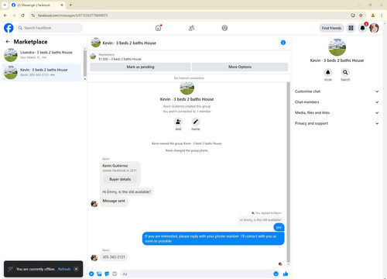Click the 'Message sent' bubble
Image resolution: width=387 pixels, height=279 pixels.
114,201
